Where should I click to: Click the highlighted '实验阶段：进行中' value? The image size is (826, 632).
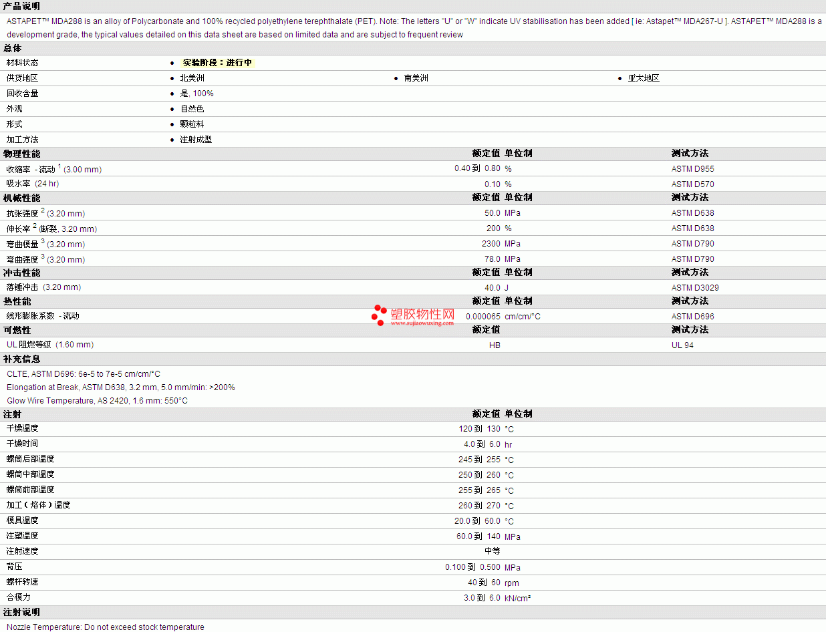coord(217,63)
